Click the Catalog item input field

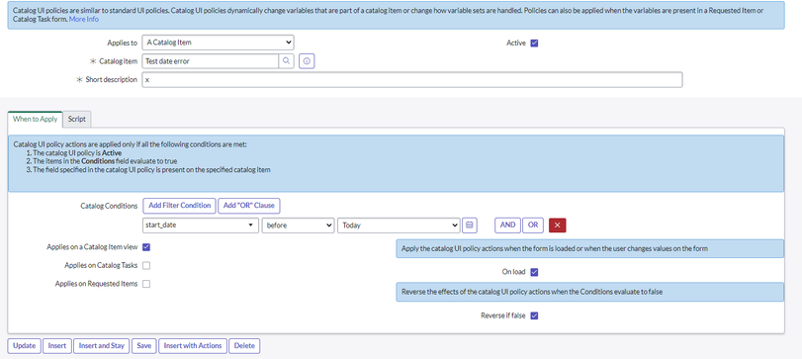coord(211,61)
